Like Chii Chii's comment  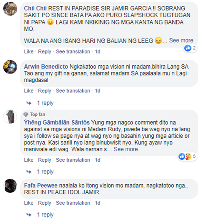[29, 52]
